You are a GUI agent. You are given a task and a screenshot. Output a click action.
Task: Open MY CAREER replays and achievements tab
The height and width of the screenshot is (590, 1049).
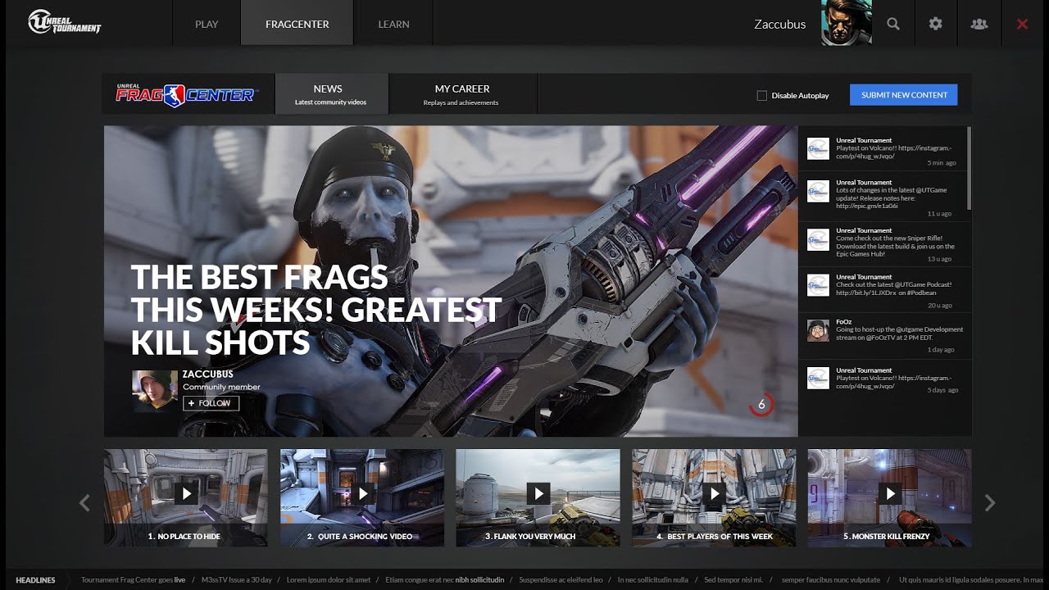[462, 94]
